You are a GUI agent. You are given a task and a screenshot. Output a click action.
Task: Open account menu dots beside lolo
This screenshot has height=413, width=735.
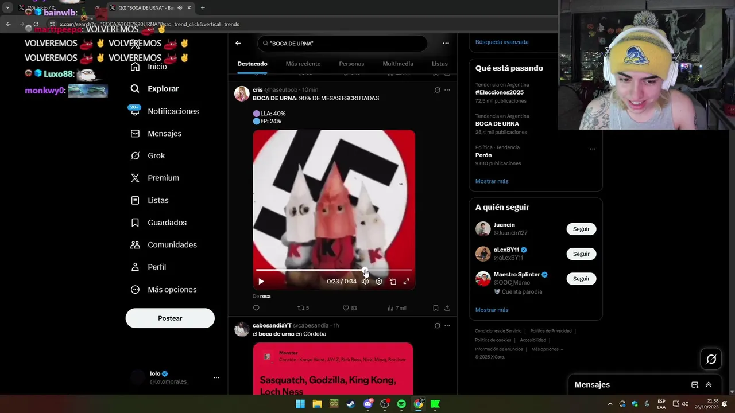coord(216,377)
